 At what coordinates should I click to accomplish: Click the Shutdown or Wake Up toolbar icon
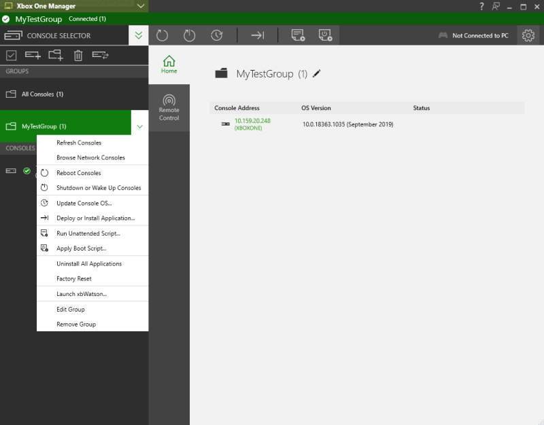point(190,35)
